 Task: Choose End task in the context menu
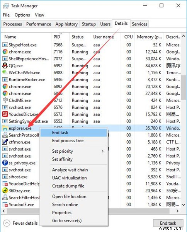click(x=74, y=133)
